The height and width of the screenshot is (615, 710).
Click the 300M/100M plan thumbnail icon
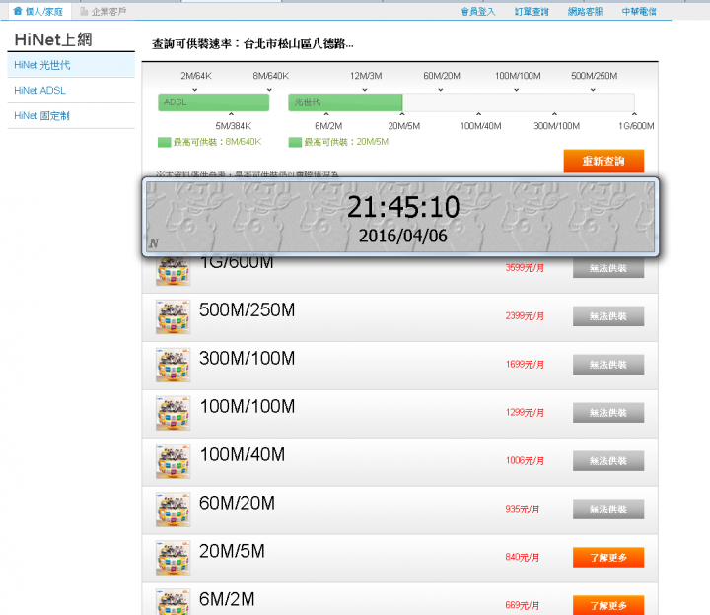point(173,365)
